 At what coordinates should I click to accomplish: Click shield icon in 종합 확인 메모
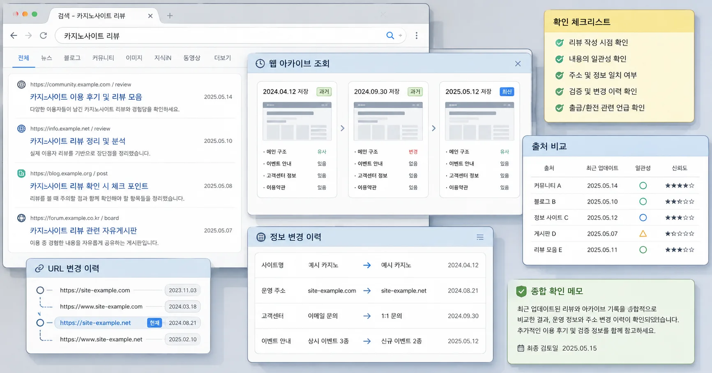[521, 291]
